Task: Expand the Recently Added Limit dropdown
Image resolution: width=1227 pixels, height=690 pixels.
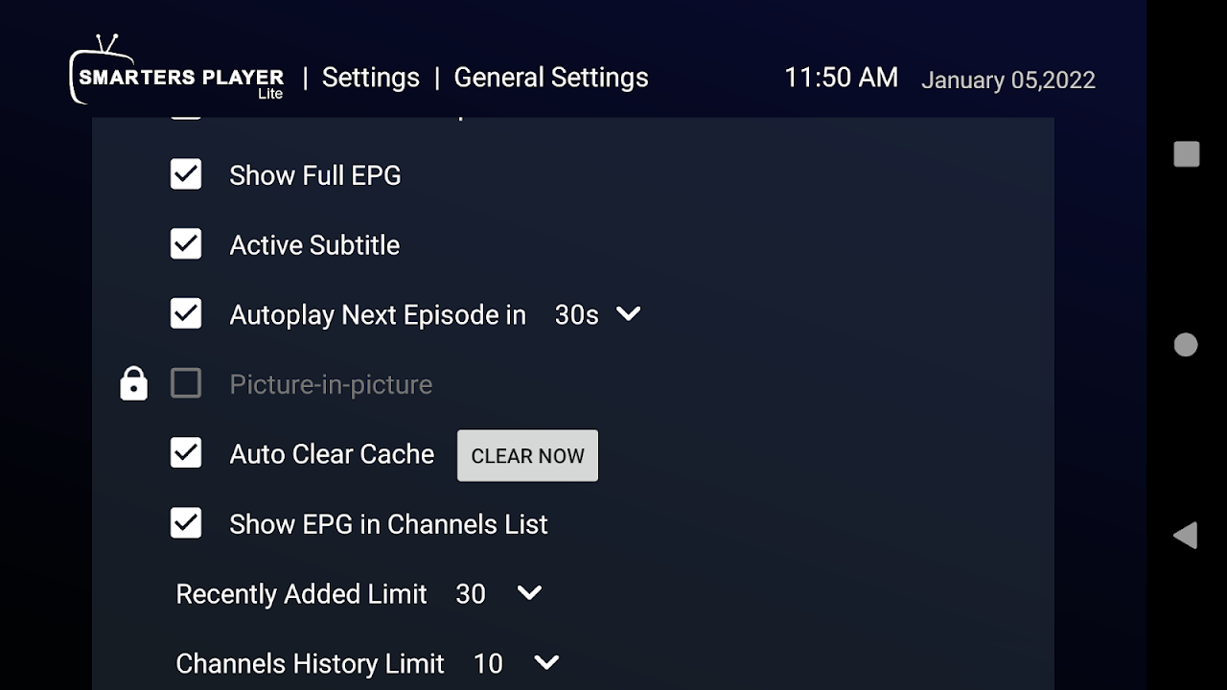Action: (498, 594)
